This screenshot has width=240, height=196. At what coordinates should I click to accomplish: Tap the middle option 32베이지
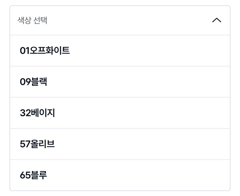click(x=38, y=113)
